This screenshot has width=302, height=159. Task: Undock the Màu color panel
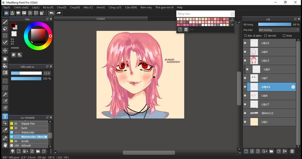(47, 19)
